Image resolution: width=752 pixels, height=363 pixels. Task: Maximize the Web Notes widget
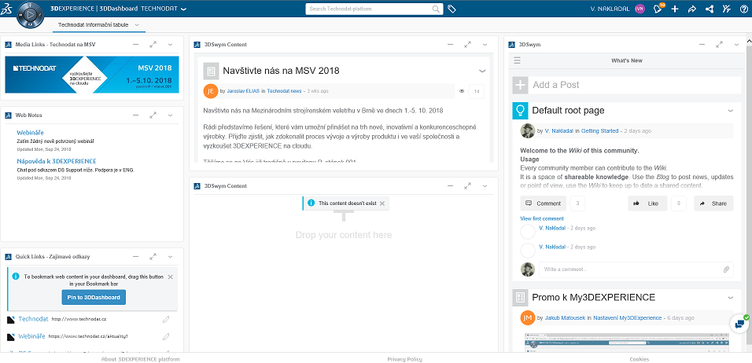pos(153,115)
